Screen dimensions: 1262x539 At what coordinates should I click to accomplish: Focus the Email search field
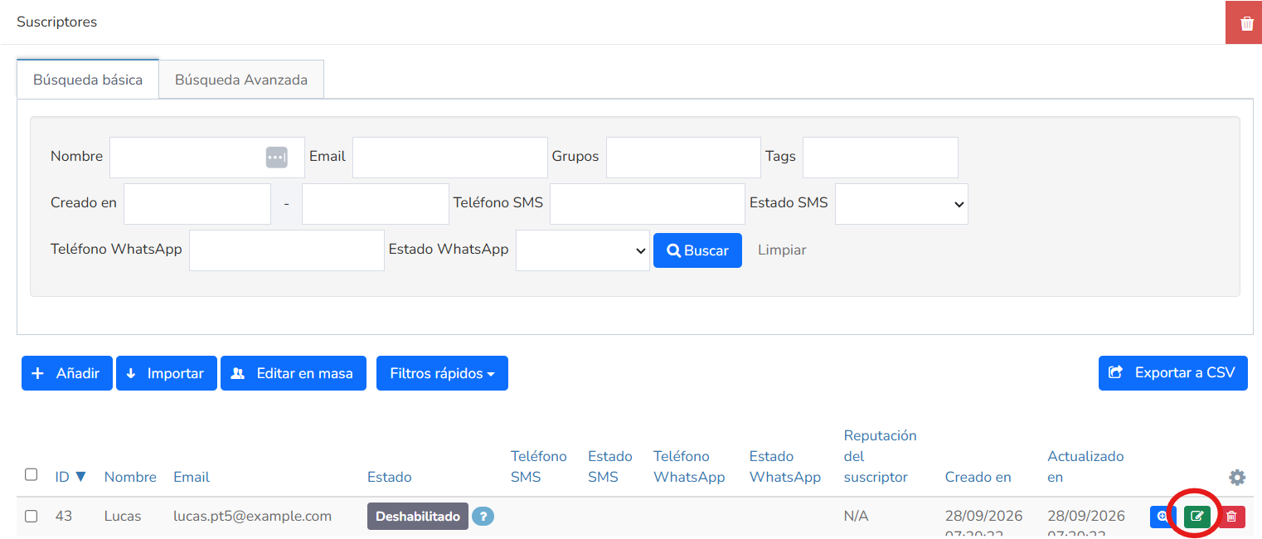pos(450,158)
